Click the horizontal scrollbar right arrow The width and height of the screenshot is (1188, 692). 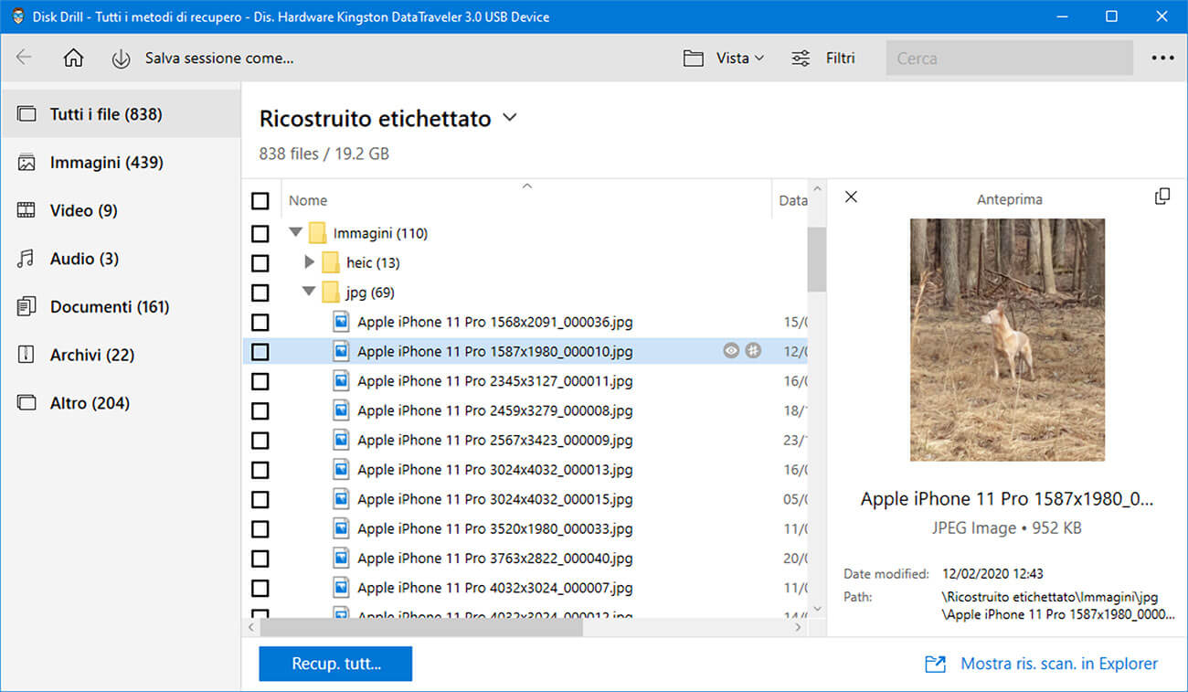798,628
